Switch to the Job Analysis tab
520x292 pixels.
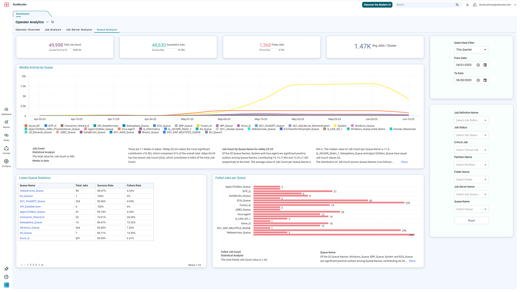(53, 30)
